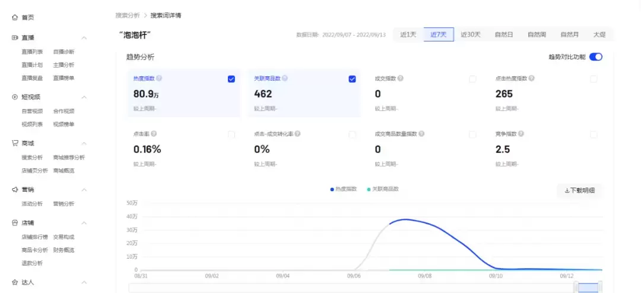Click the 商城 shopping cart icon
This screenshot has height=293, width=641.
[x=15, y=143]
